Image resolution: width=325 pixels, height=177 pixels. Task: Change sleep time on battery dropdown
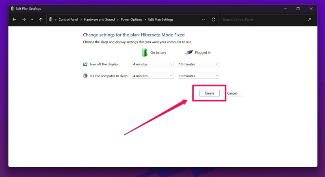(x=153, y=76)
